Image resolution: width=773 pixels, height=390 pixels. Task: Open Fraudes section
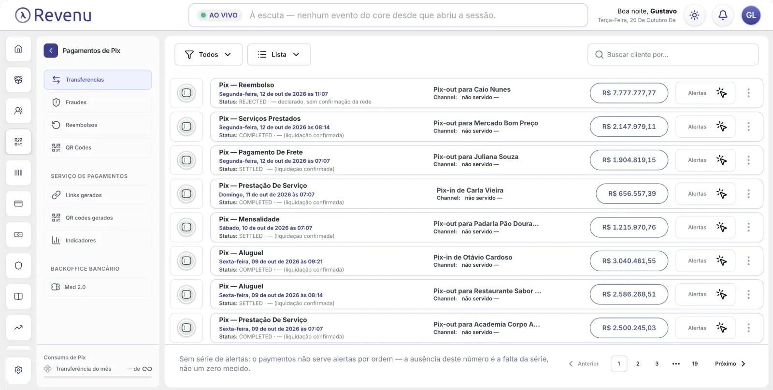pyautogui.click(x=98, y=102)
